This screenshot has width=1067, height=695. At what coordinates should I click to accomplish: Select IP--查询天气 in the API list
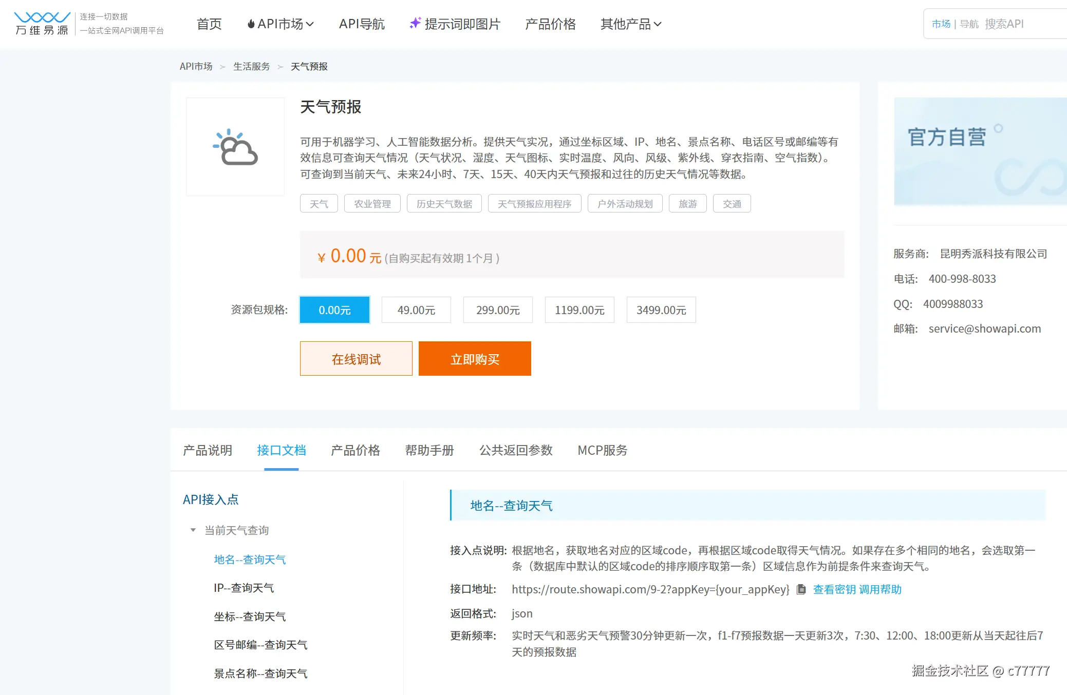coord(244,588)
